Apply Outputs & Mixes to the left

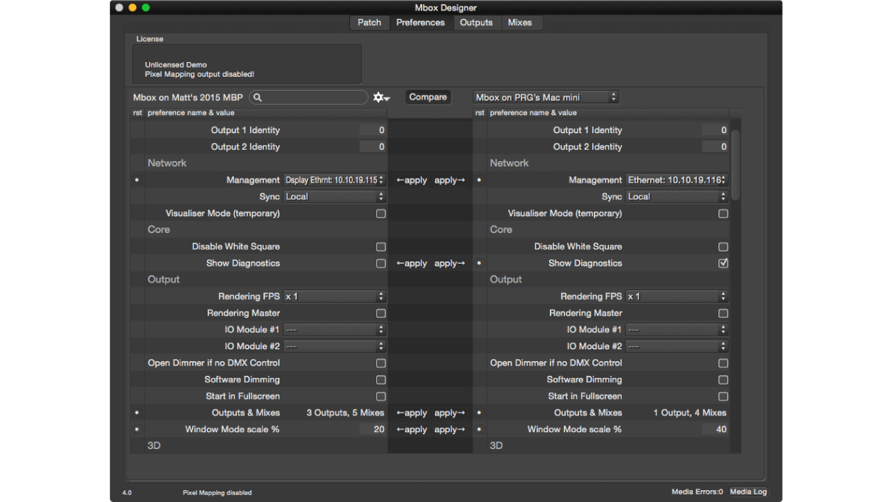pyautogui.click(x=411, y=413)
